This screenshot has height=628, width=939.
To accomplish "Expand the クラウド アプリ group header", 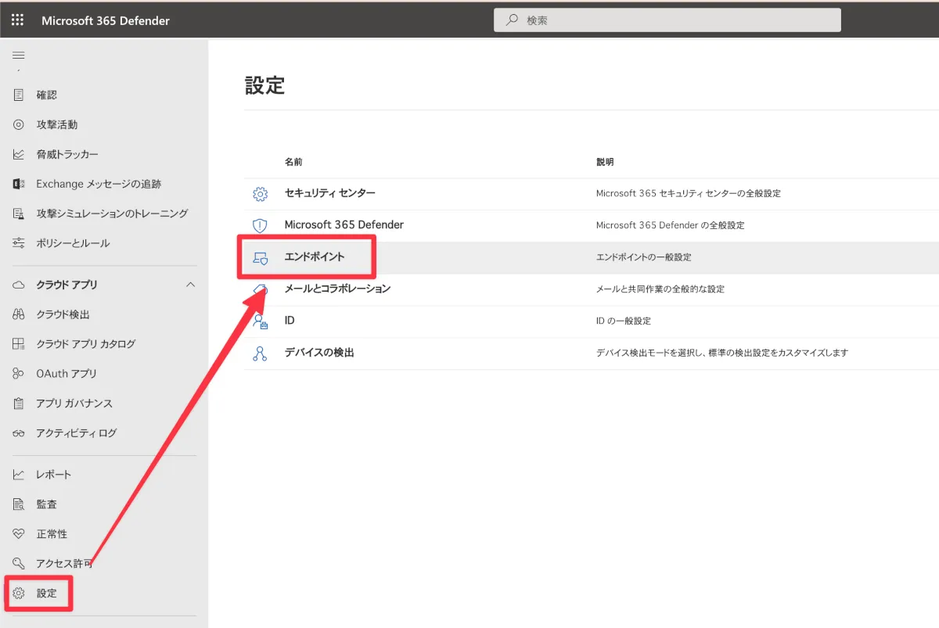I will coord(67,285).
